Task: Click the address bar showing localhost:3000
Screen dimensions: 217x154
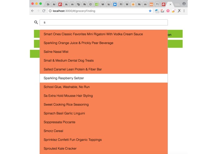Action: tap(100, 11)
